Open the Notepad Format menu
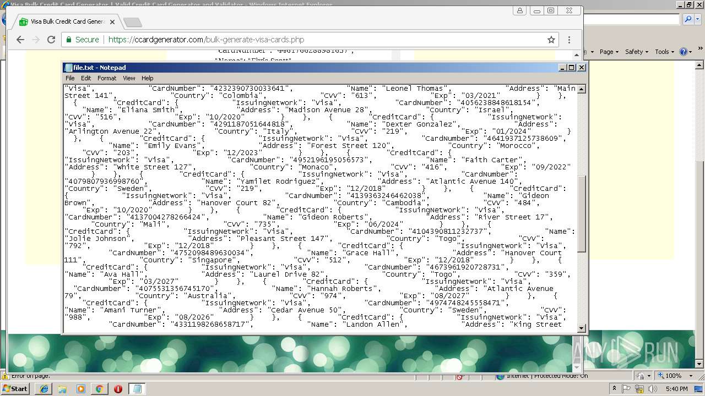Image resolution: width=705 pixels, height=396 pixels. (107, 78)
